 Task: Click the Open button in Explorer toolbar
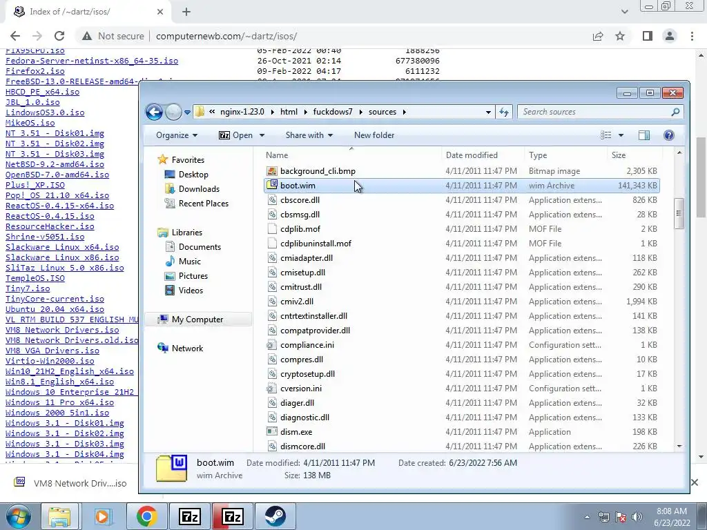[x=236, y=135]
